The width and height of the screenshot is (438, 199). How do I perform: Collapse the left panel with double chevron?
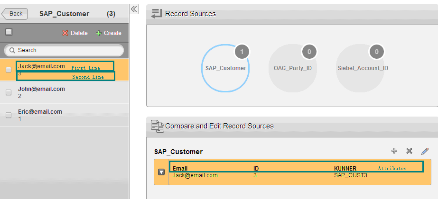[x=134, y=9]
